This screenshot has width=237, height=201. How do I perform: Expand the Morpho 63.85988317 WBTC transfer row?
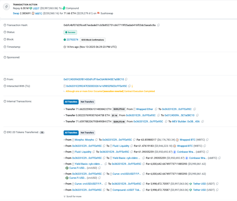click(64, 140)
